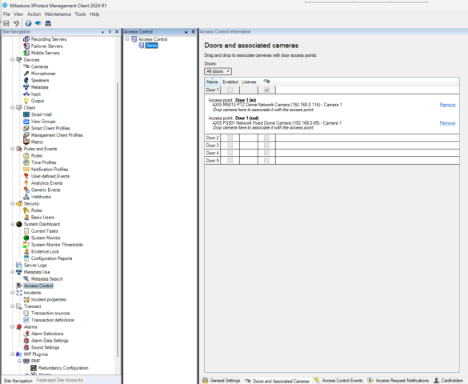Toggle the Door 1 camera checkbox
This screenshot has height=384, width=468.
[x=267, y=90]
